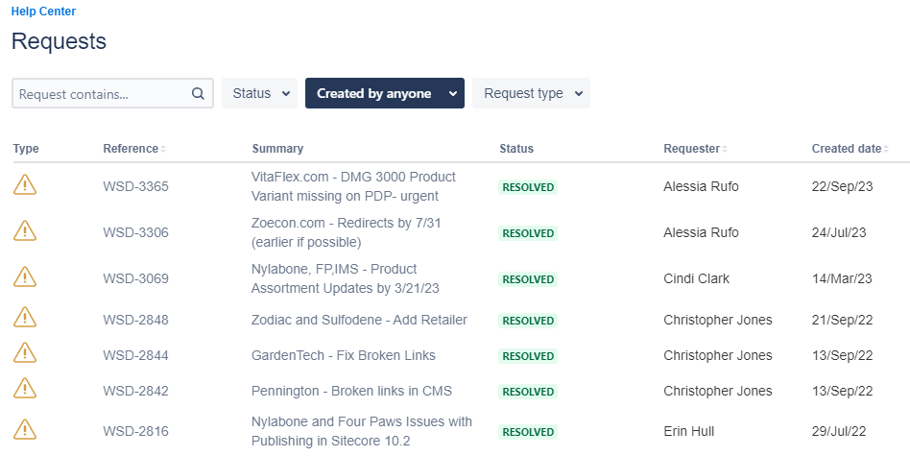
Task: Click RESOLVED status badge for WSD-3365
Action: coord(528,187)
